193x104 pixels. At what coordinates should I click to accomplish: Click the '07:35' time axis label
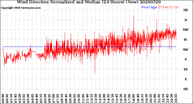click(x=58, y=98)
